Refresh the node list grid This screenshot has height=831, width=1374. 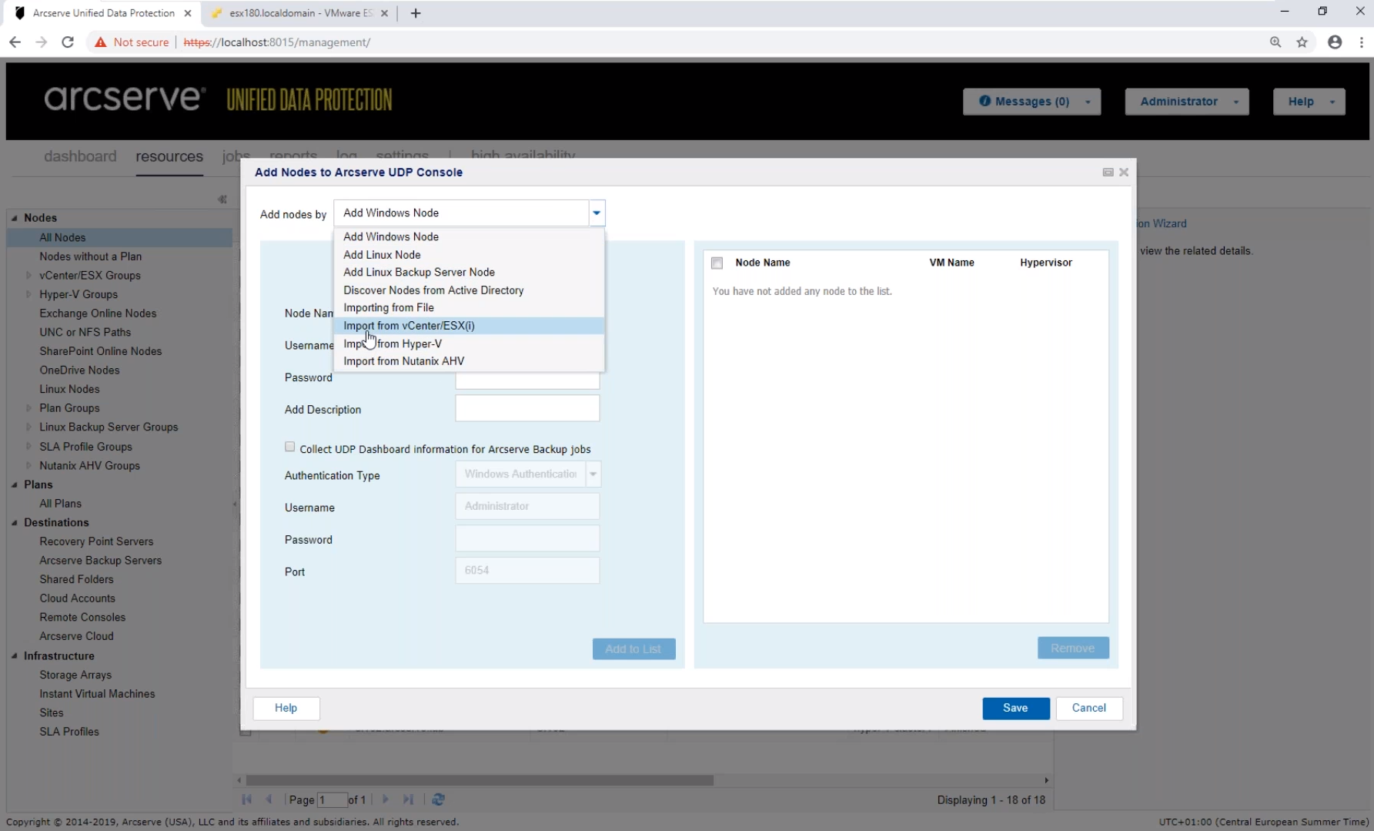coord(439,799)
